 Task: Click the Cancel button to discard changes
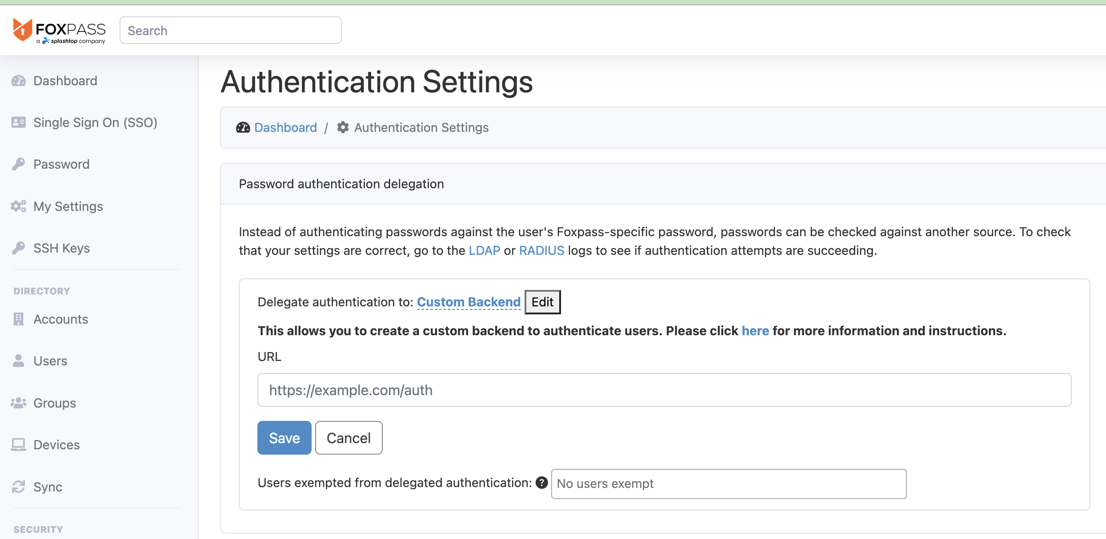tap(349, 437)
